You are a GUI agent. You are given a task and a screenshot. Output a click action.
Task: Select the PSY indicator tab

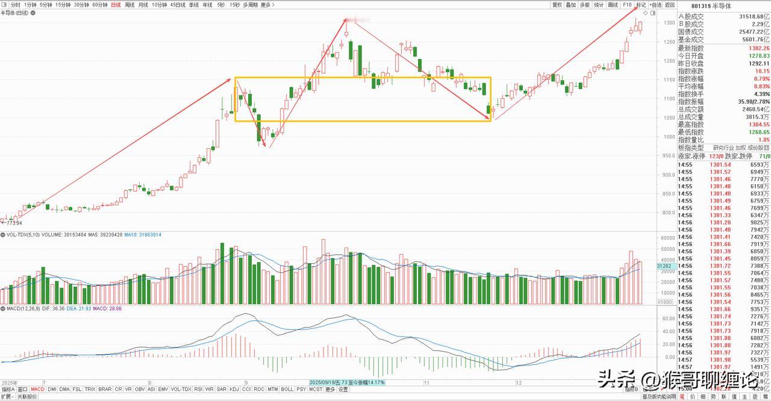(301, 389)
